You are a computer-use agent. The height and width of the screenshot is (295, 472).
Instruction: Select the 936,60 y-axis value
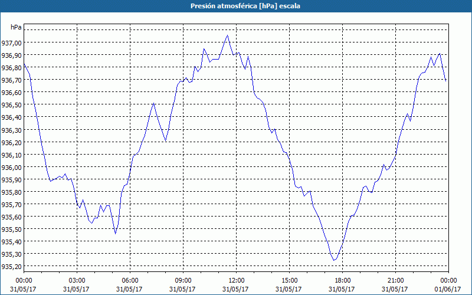pos(12,93)
